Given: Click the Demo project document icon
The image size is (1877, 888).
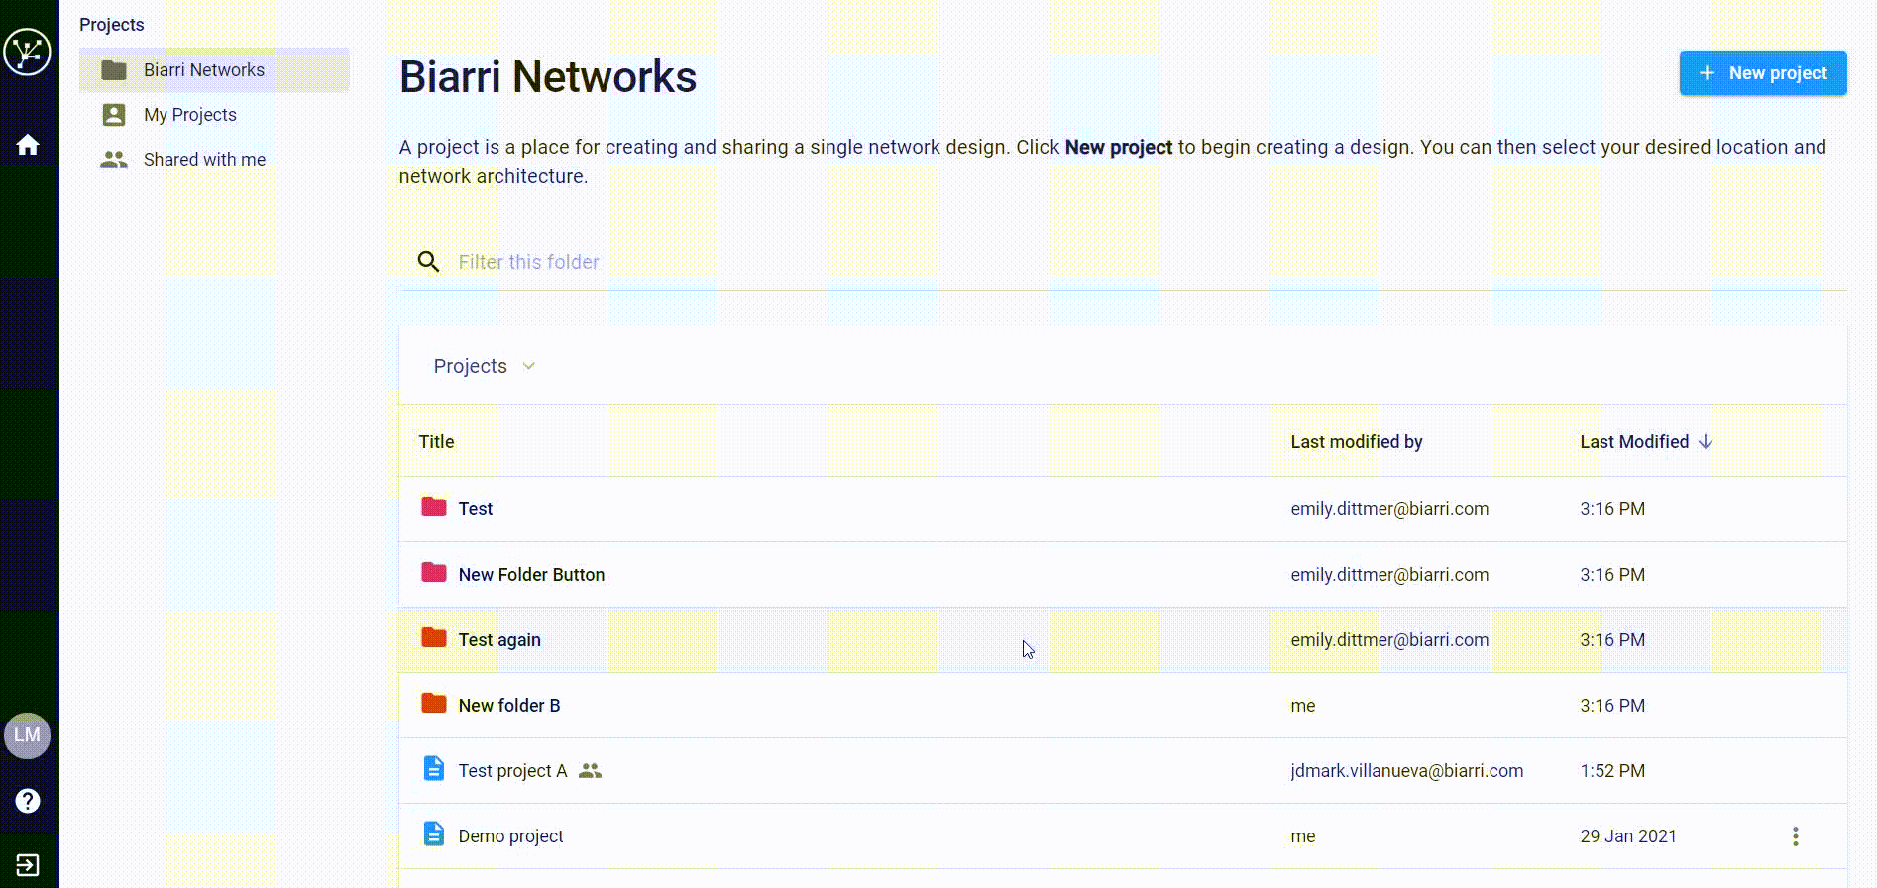Looking at the screenshot, I should [x=434, y=833].
